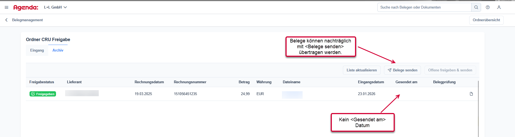Open the user profile icon
The width and height of the screenshot is (515, 137).
point(499,7)
